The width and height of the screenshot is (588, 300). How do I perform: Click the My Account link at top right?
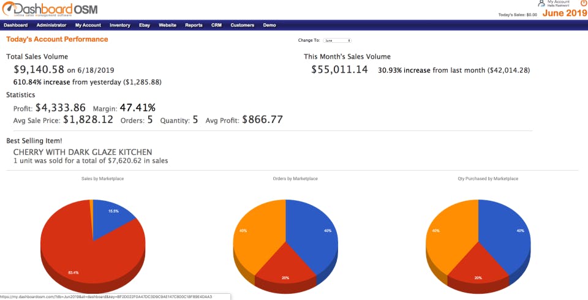pos(559,2)
